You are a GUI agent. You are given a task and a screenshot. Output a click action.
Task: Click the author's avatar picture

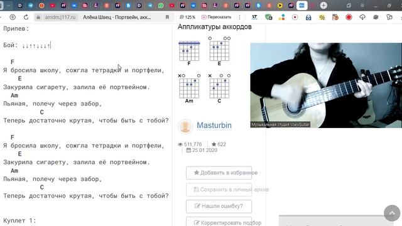(185, 126)
